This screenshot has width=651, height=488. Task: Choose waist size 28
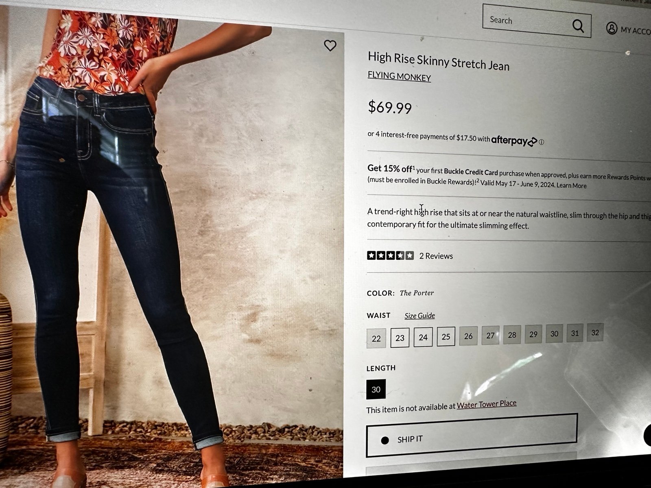pos(512,335)
